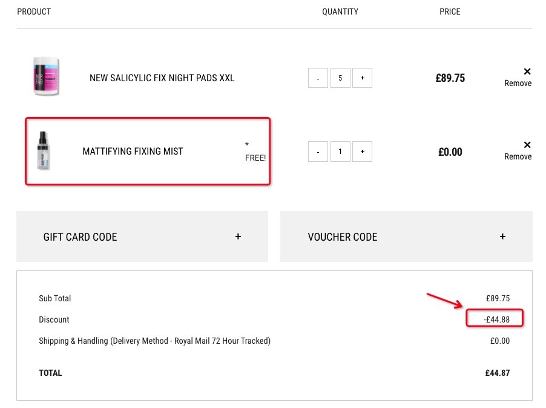Expand Voucher Code plus icon

[502, 236]
